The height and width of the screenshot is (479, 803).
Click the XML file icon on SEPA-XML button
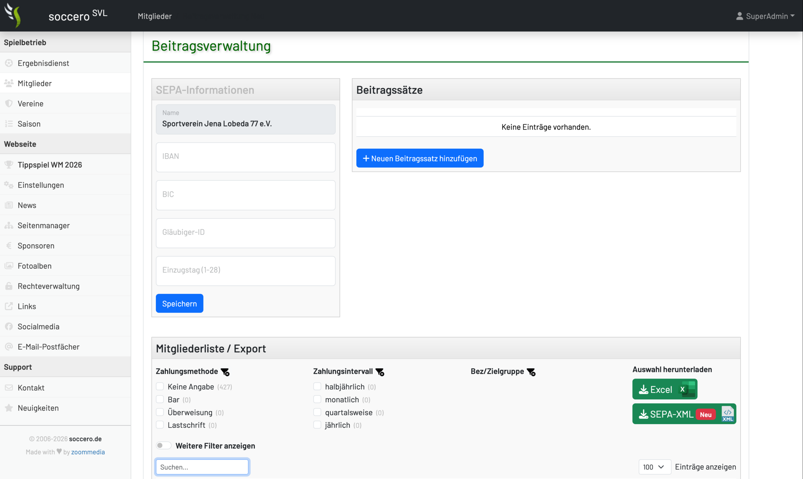pos(727,414)
